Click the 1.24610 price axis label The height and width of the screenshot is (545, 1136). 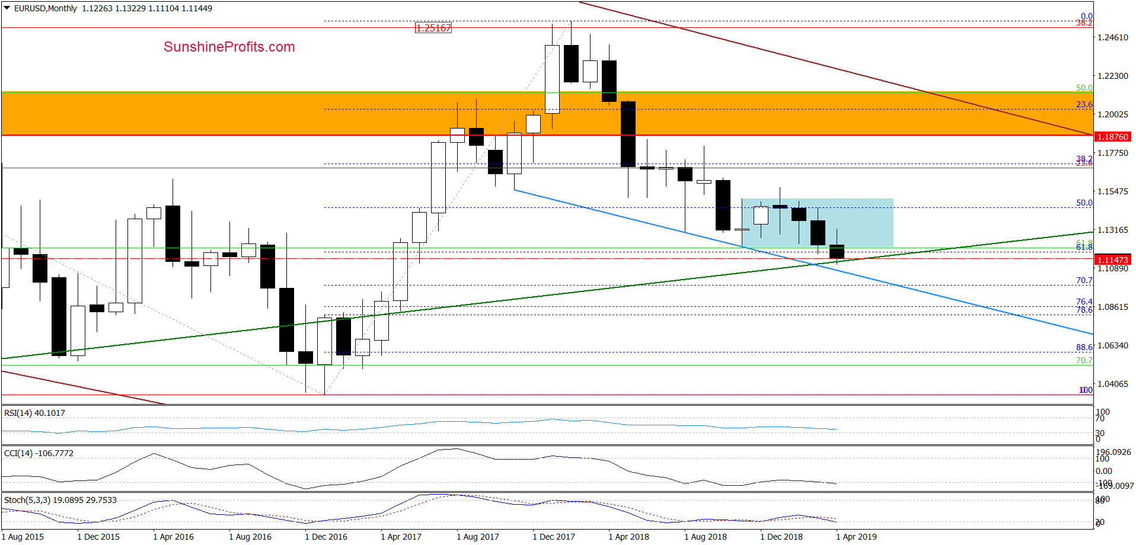(x=1113, y=37)
